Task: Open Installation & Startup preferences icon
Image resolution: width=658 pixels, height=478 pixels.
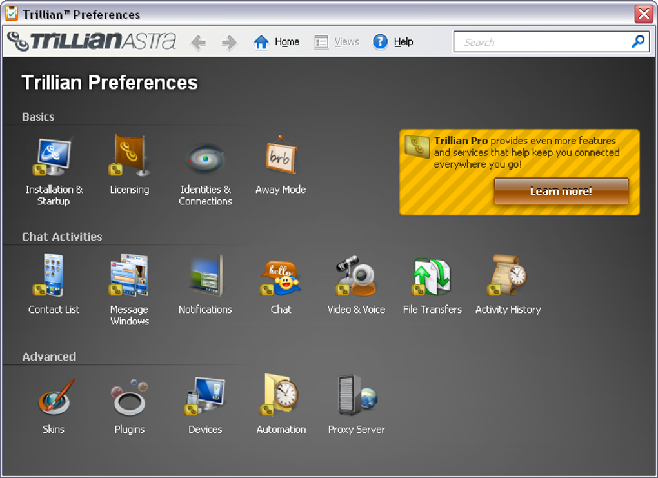Action: pos(53,156)
